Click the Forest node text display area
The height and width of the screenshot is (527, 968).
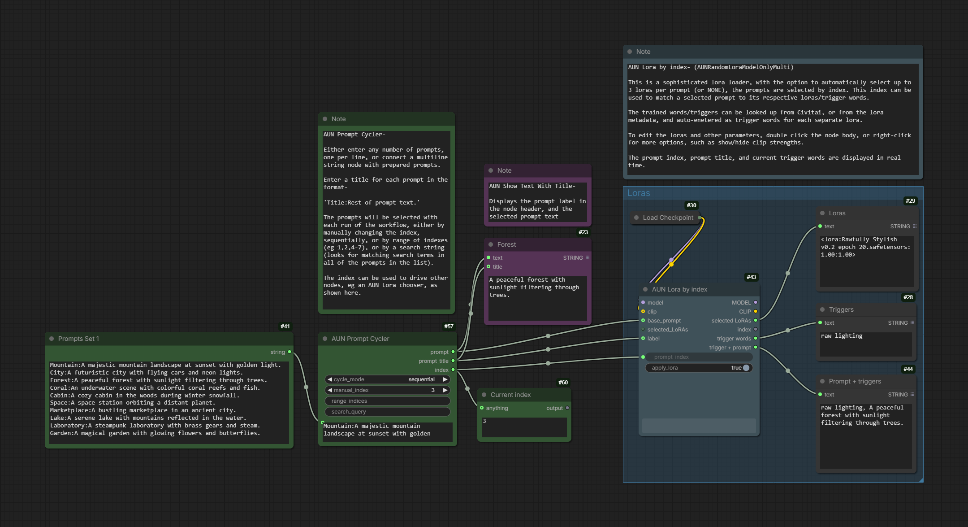point(538,298)
